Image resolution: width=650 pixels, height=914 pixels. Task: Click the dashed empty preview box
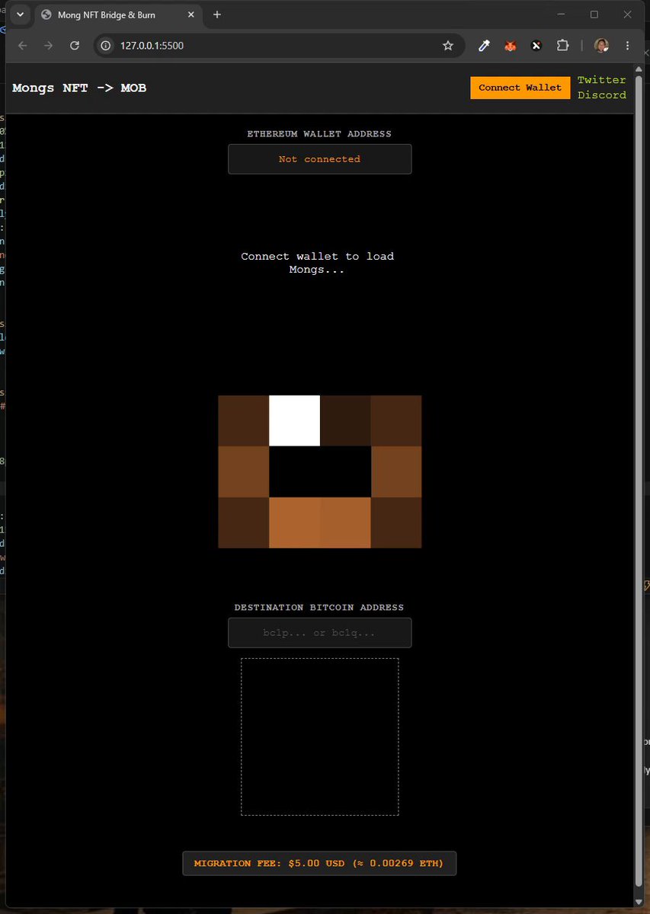[x=319, y=737]
